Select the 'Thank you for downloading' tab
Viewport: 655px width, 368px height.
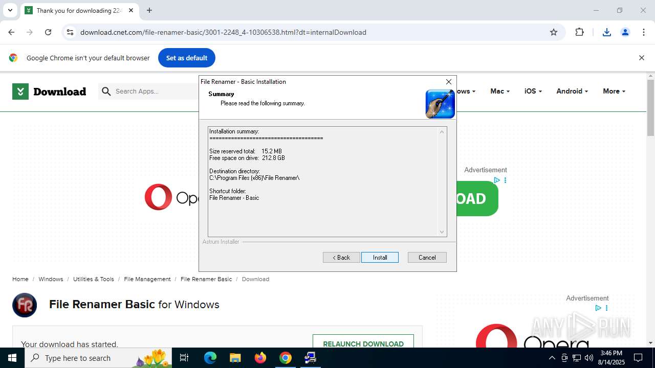click(79, 10)
